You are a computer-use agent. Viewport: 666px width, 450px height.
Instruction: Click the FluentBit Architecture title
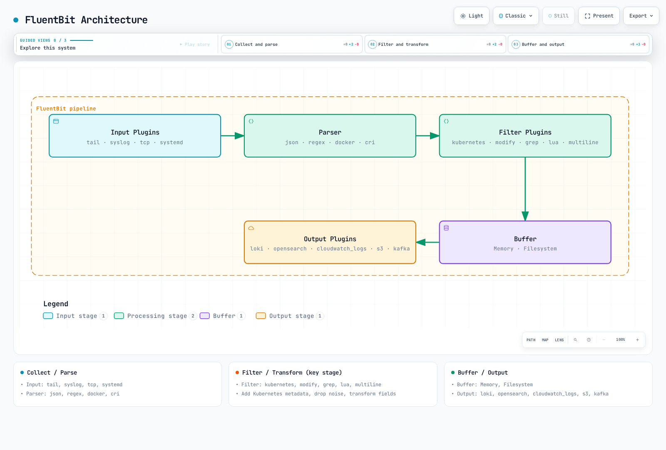(86, 20)
